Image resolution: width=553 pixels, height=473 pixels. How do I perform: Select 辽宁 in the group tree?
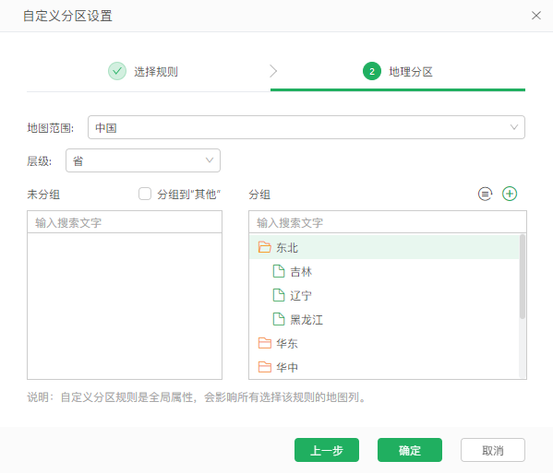coord(384,295)
